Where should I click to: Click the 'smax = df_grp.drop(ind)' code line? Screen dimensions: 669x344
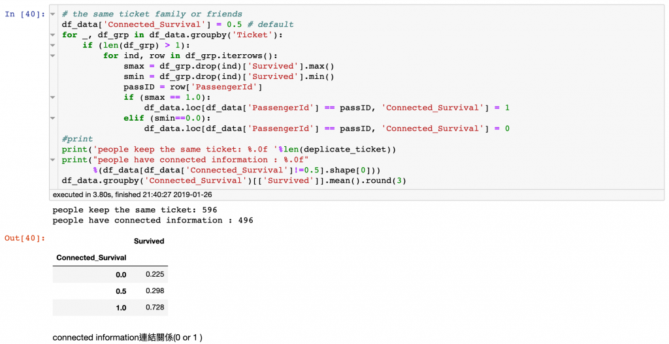(x=229, y=66)
